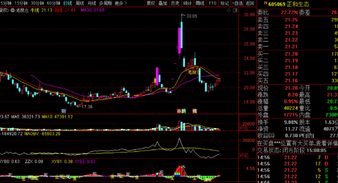
Task: Click the 榜 ranking marker icon
Action: tap(195, 111)
